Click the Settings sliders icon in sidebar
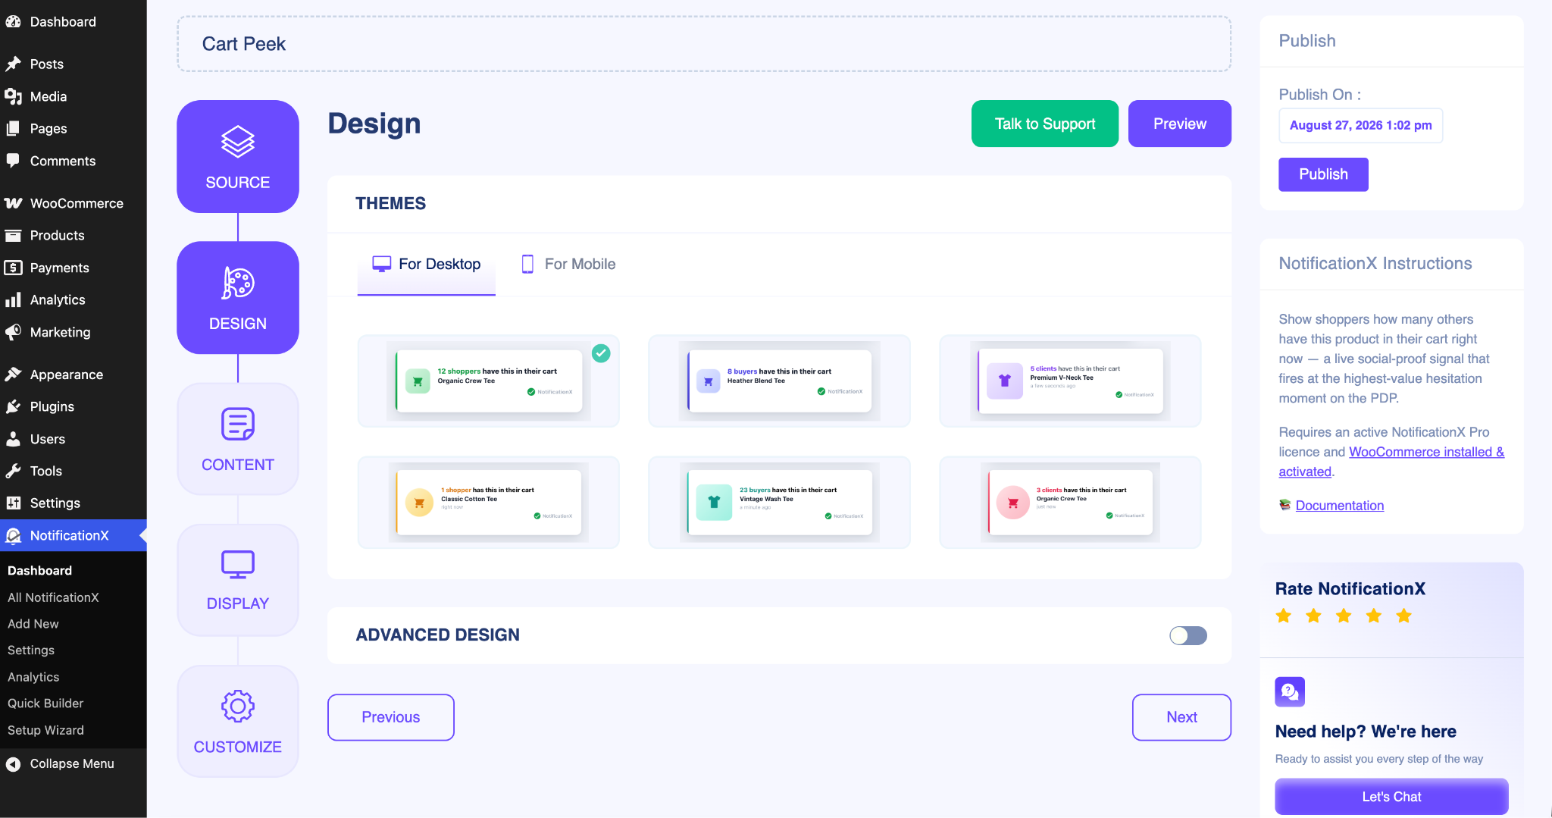 pos(13,503)
